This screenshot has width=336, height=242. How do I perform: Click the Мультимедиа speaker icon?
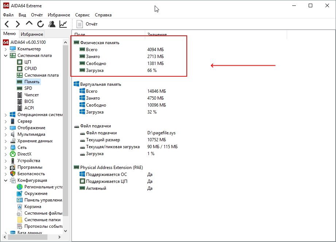[x=13, y=134]
